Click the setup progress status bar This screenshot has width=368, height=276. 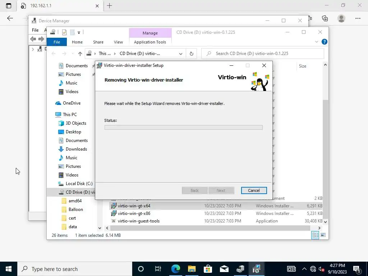click(183, 127)
